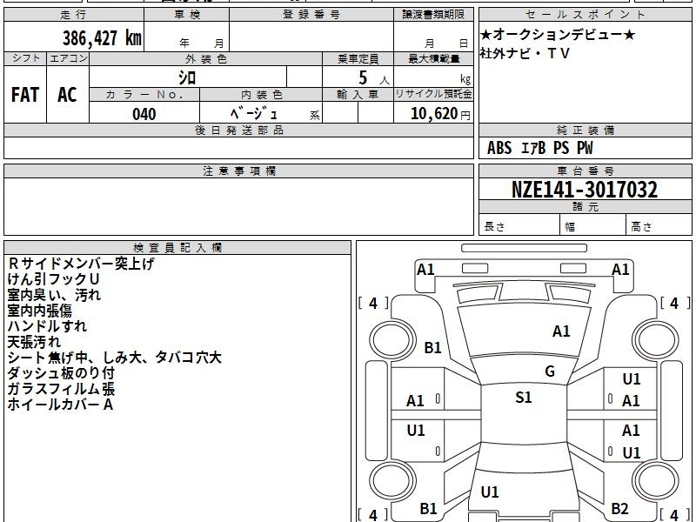Click the 純正装備 header
Screen dimensions: 696x522
tap(585, 130)
